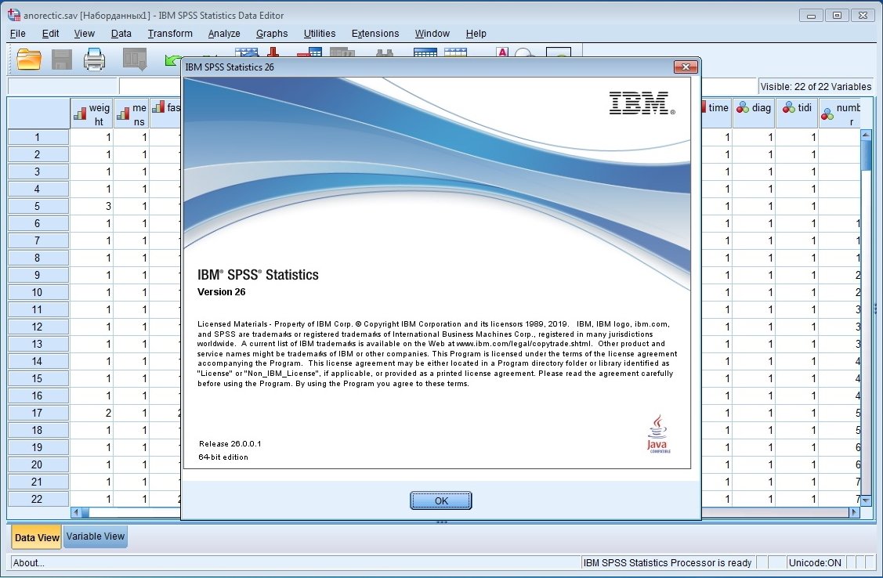
Task: Open the Extensions menu
Action: pyautogui.click(x=375, y=34)
